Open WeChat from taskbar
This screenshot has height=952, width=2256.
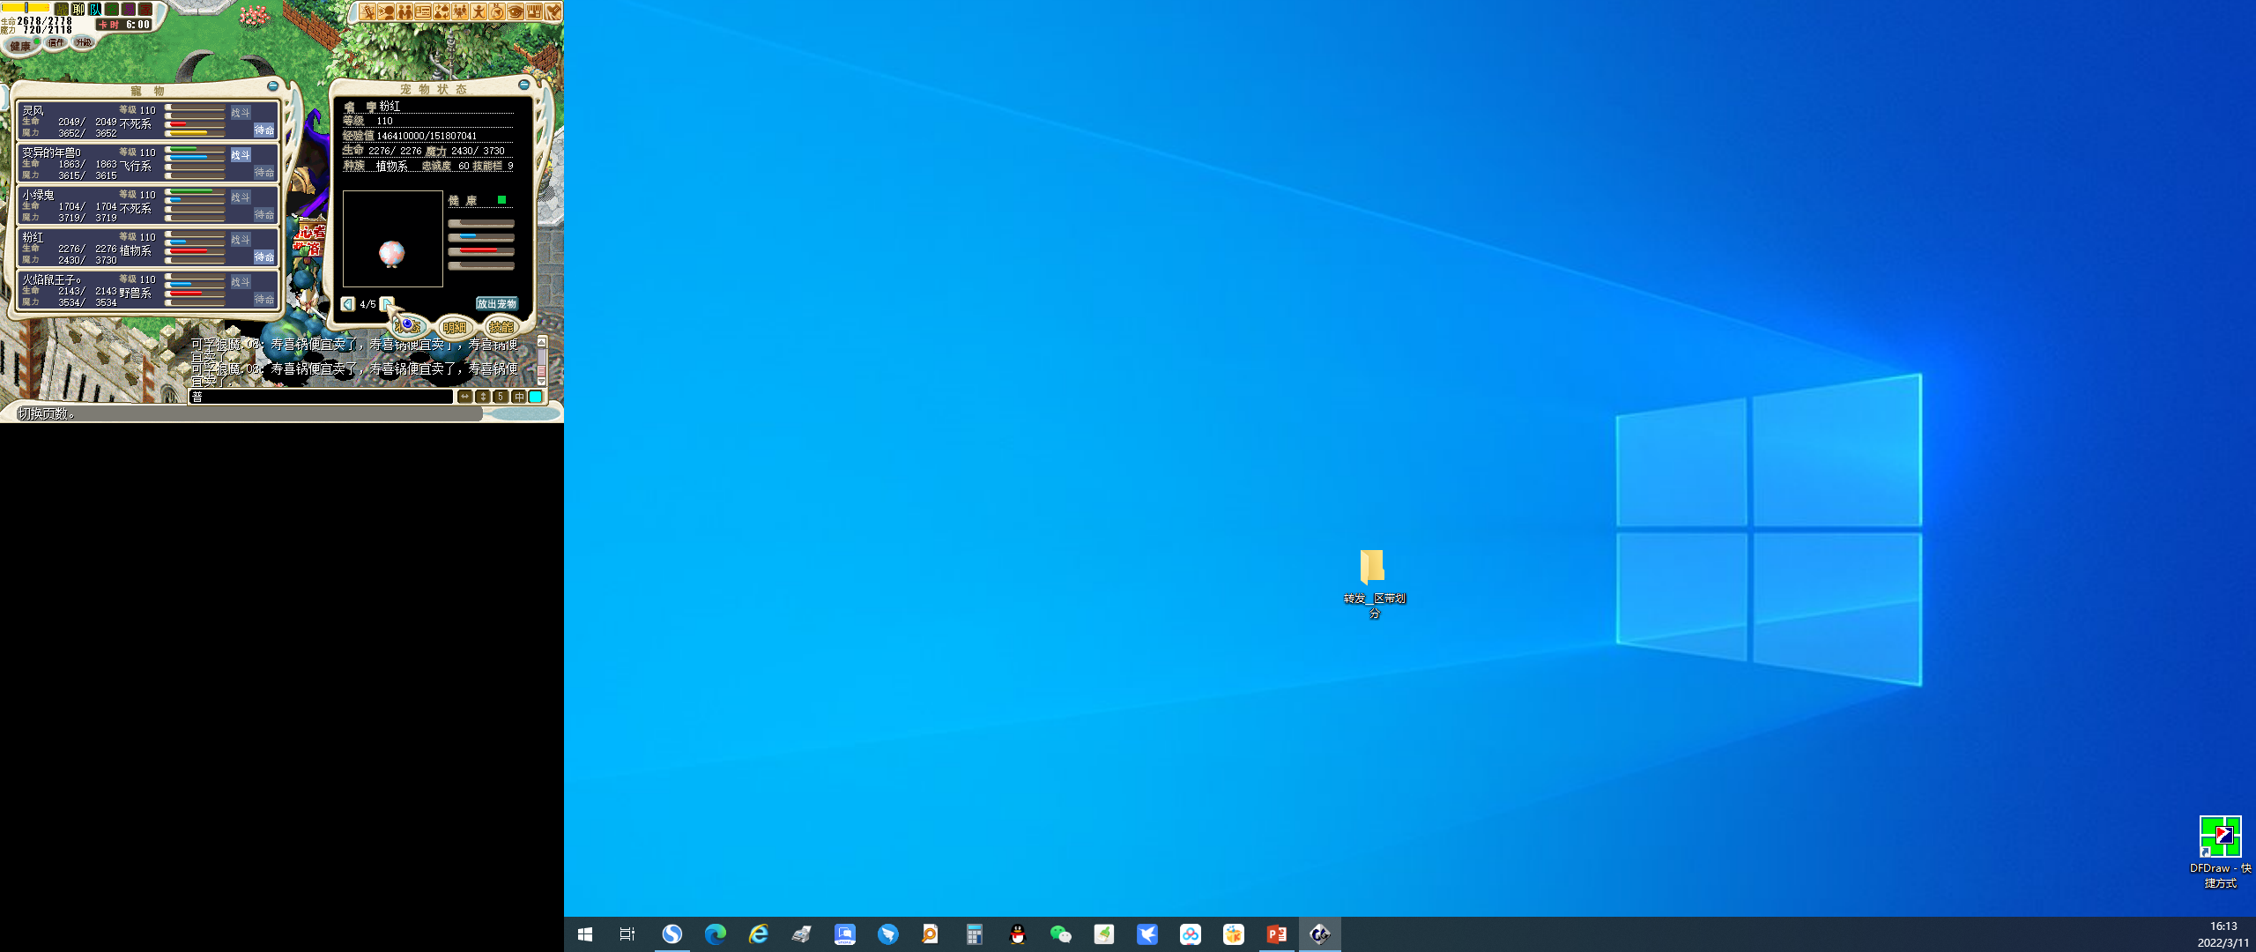[1060, 934]
